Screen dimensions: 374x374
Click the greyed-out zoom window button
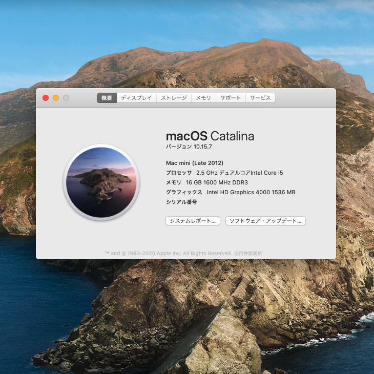66,98
